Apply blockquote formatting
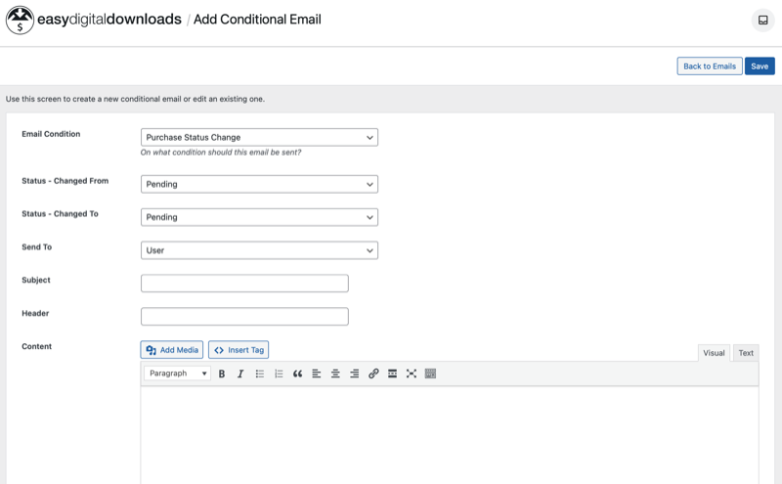The width and height of the screenshot is (782, 484). [298, 374]
